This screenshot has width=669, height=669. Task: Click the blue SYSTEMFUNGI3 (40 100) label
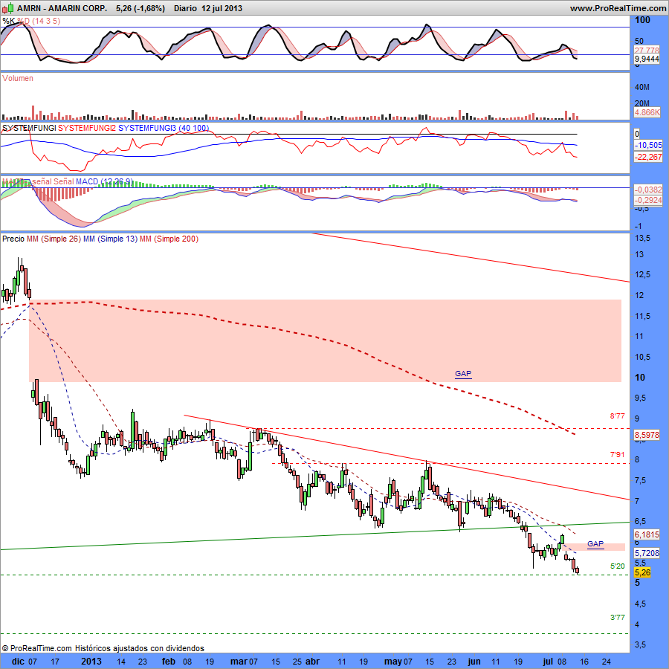tap(164, 128)
